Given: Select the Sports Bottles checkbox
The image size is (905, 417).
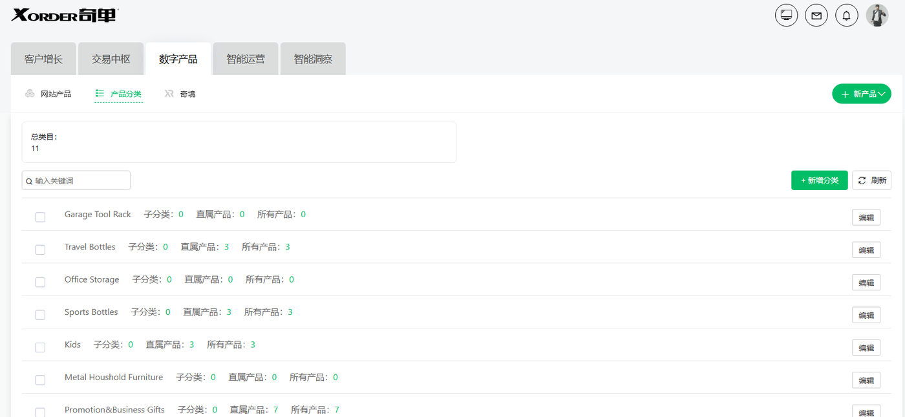Looking at the screenshot, I should (40, 315).
